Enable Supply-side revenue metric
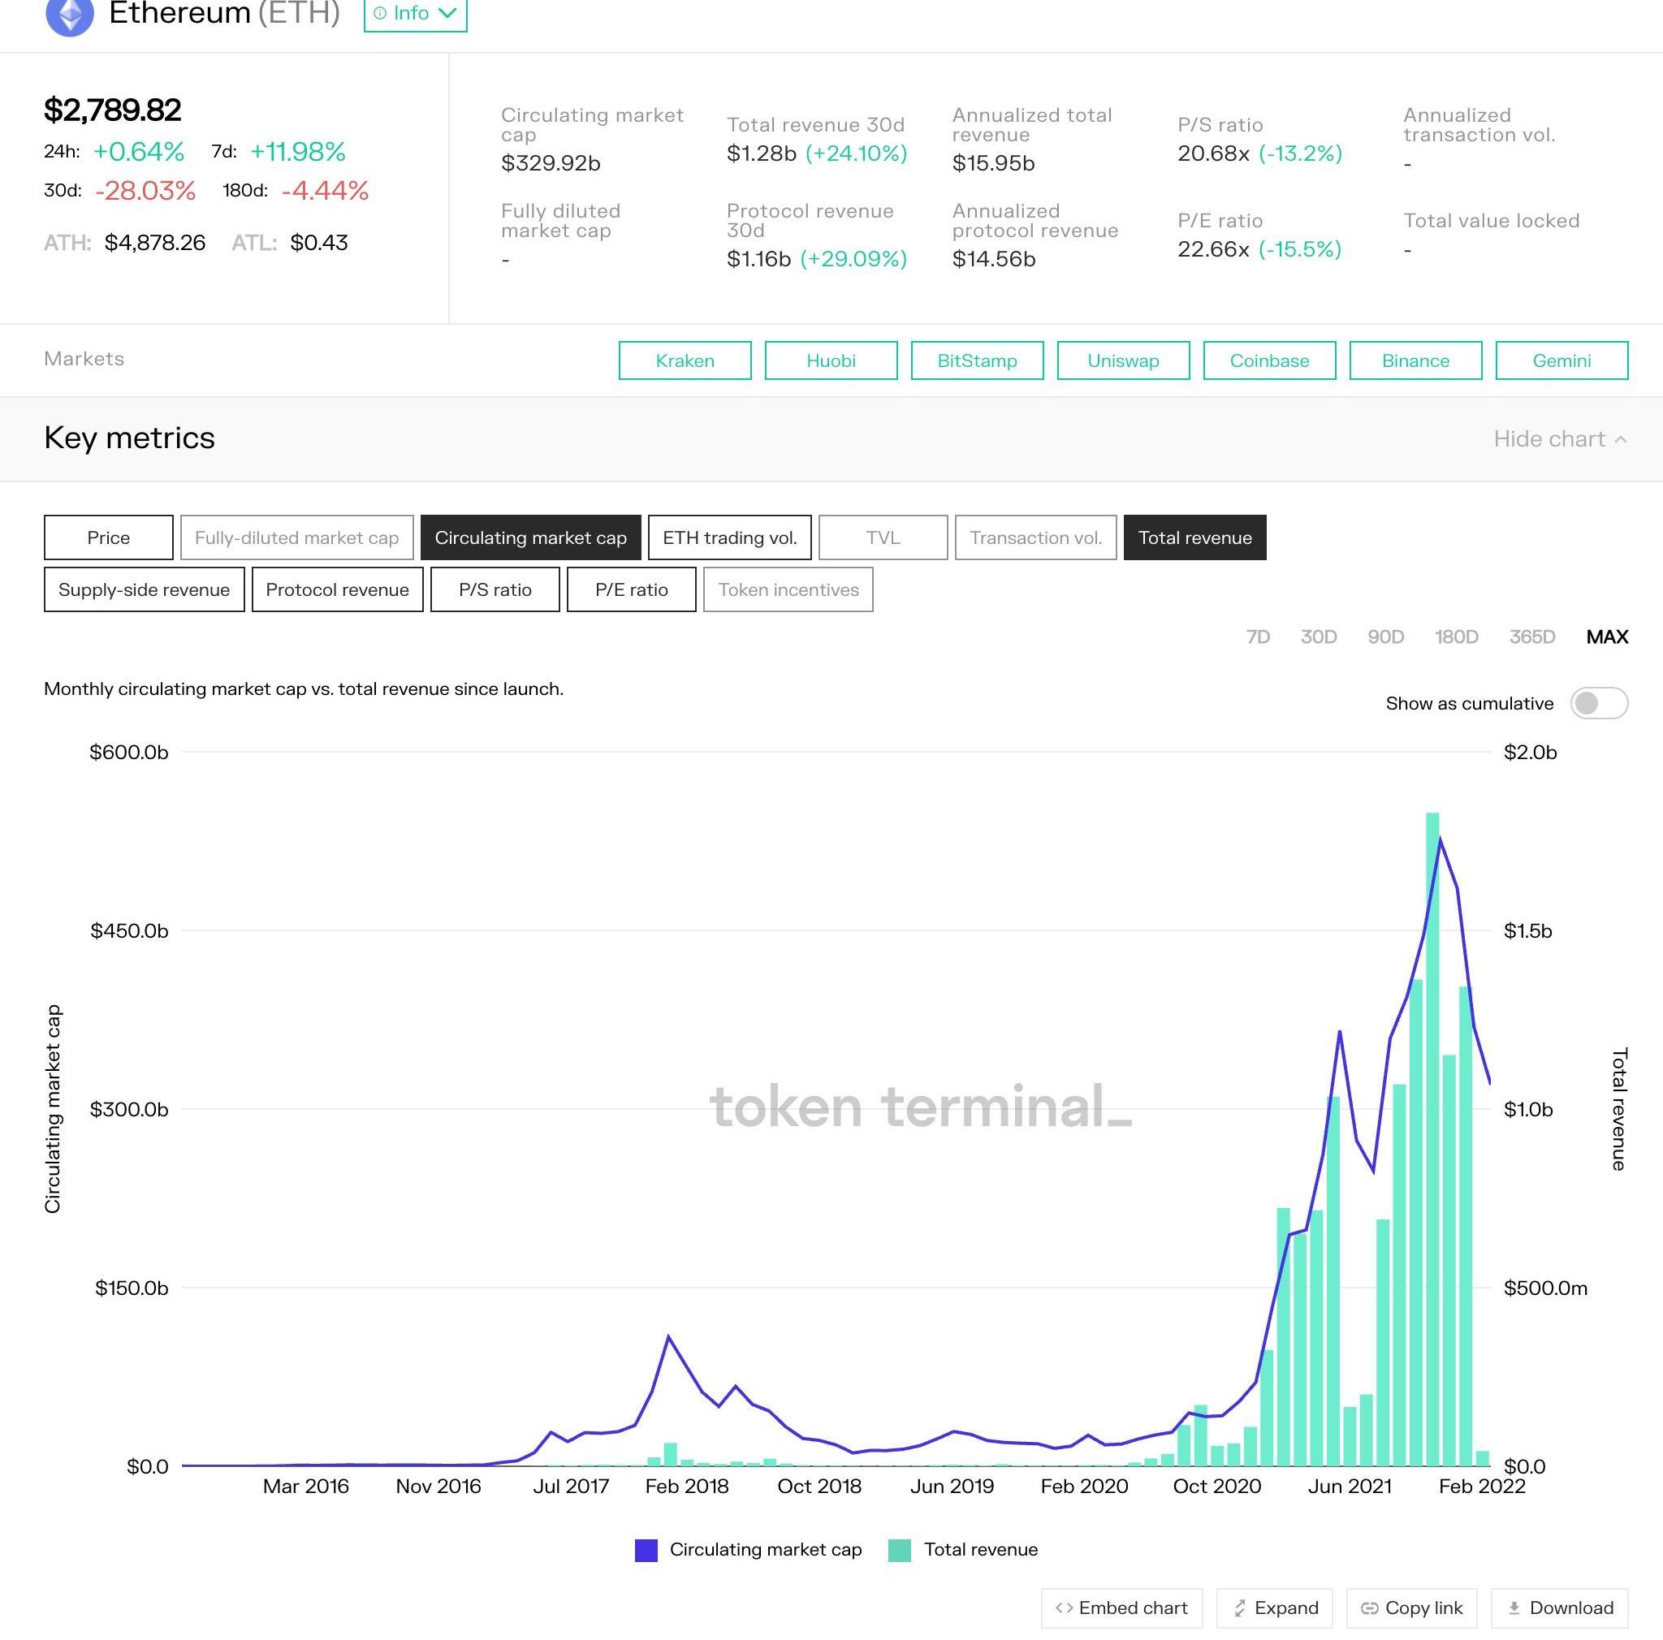 tap(145, 589)
